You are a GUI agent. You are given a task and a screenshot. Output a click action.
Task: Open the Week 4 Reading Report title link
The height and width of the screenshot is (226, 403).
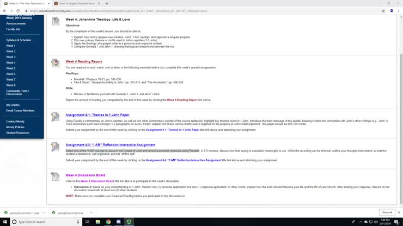83,61
